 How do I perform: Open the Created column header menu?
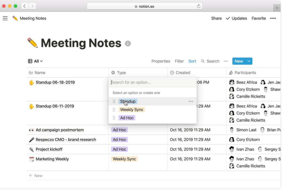pyautogui.click(x=197, y=73)
